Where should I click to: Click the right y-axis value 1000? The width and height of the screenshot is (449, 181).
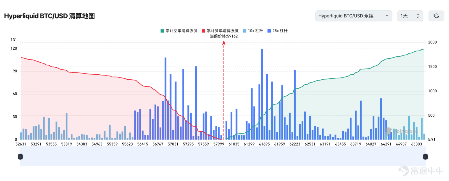point(432,91)
